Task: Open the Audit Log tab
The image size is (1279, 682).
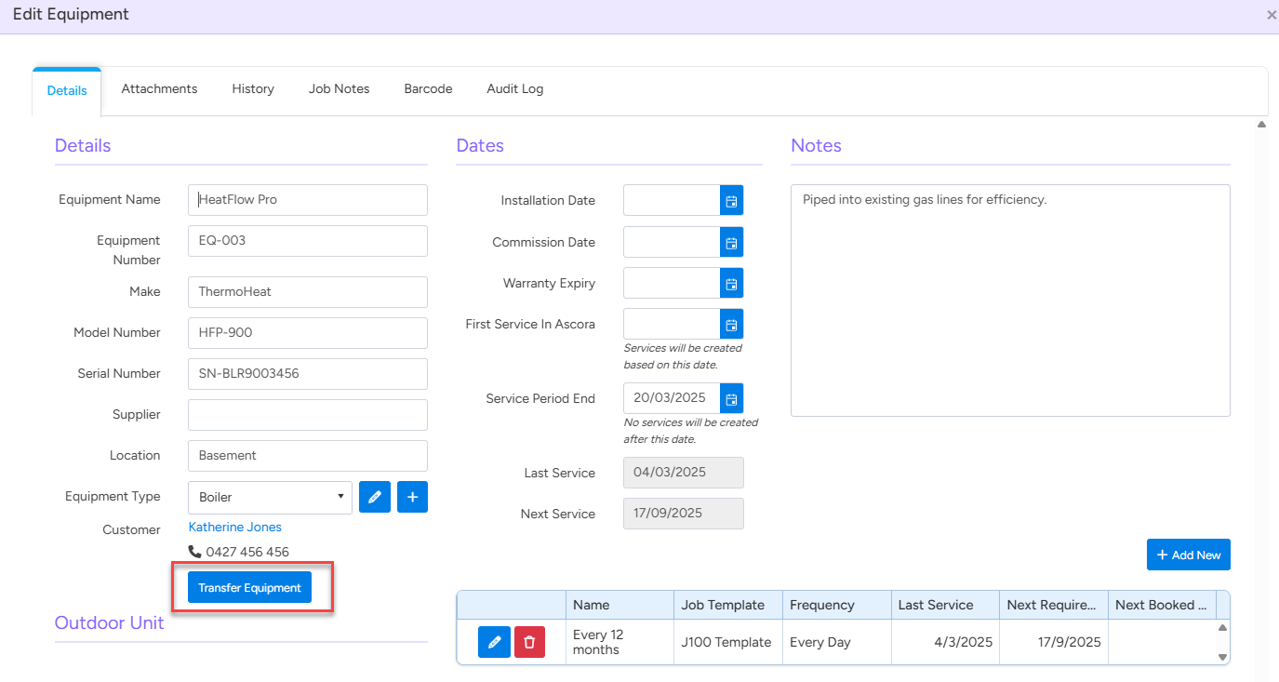Action: tap(514, 89)
